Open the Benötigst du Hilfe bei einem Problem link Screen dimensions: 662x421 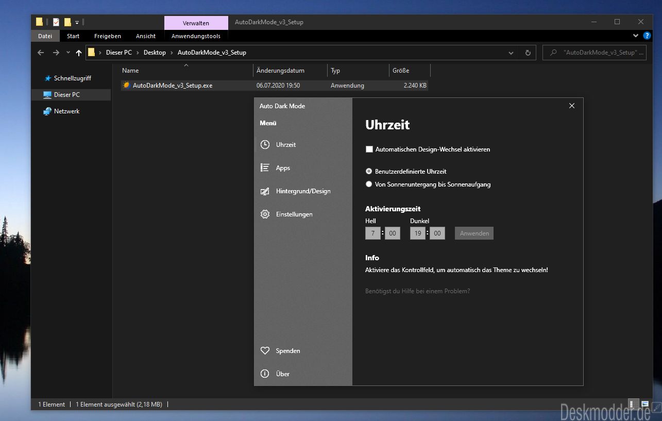click(x=417, y=291)
